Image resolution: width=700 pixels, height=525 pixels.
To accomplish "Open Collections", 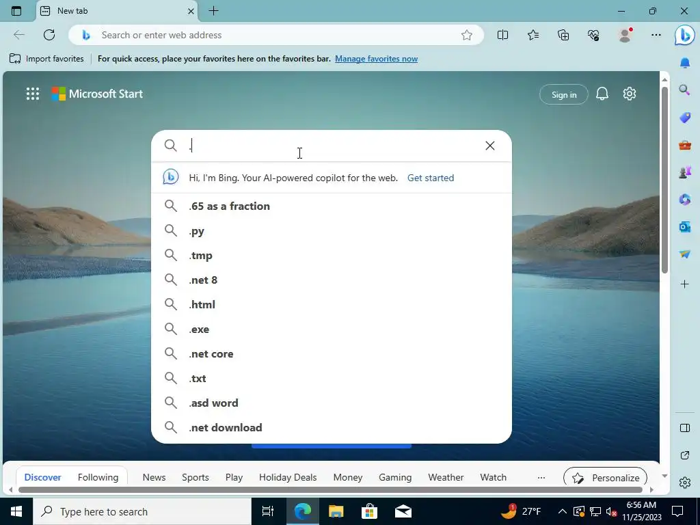I will coord(563,35).
